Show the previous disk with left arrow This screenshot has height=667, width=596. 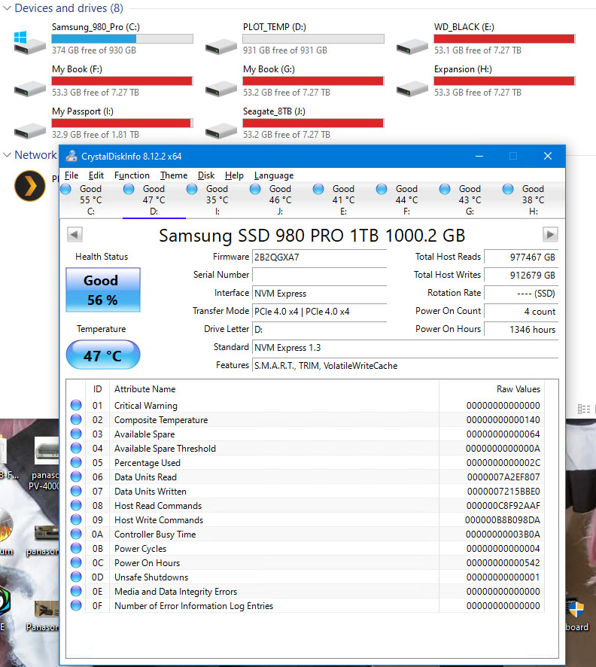click(x=74, y=234)
